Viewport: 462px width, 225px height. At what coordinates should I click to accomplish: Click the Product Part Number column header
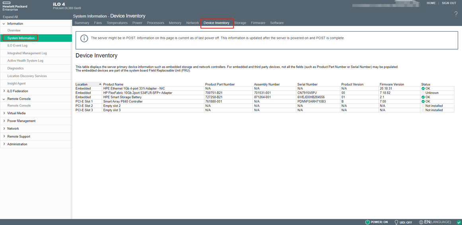(220, 85)
